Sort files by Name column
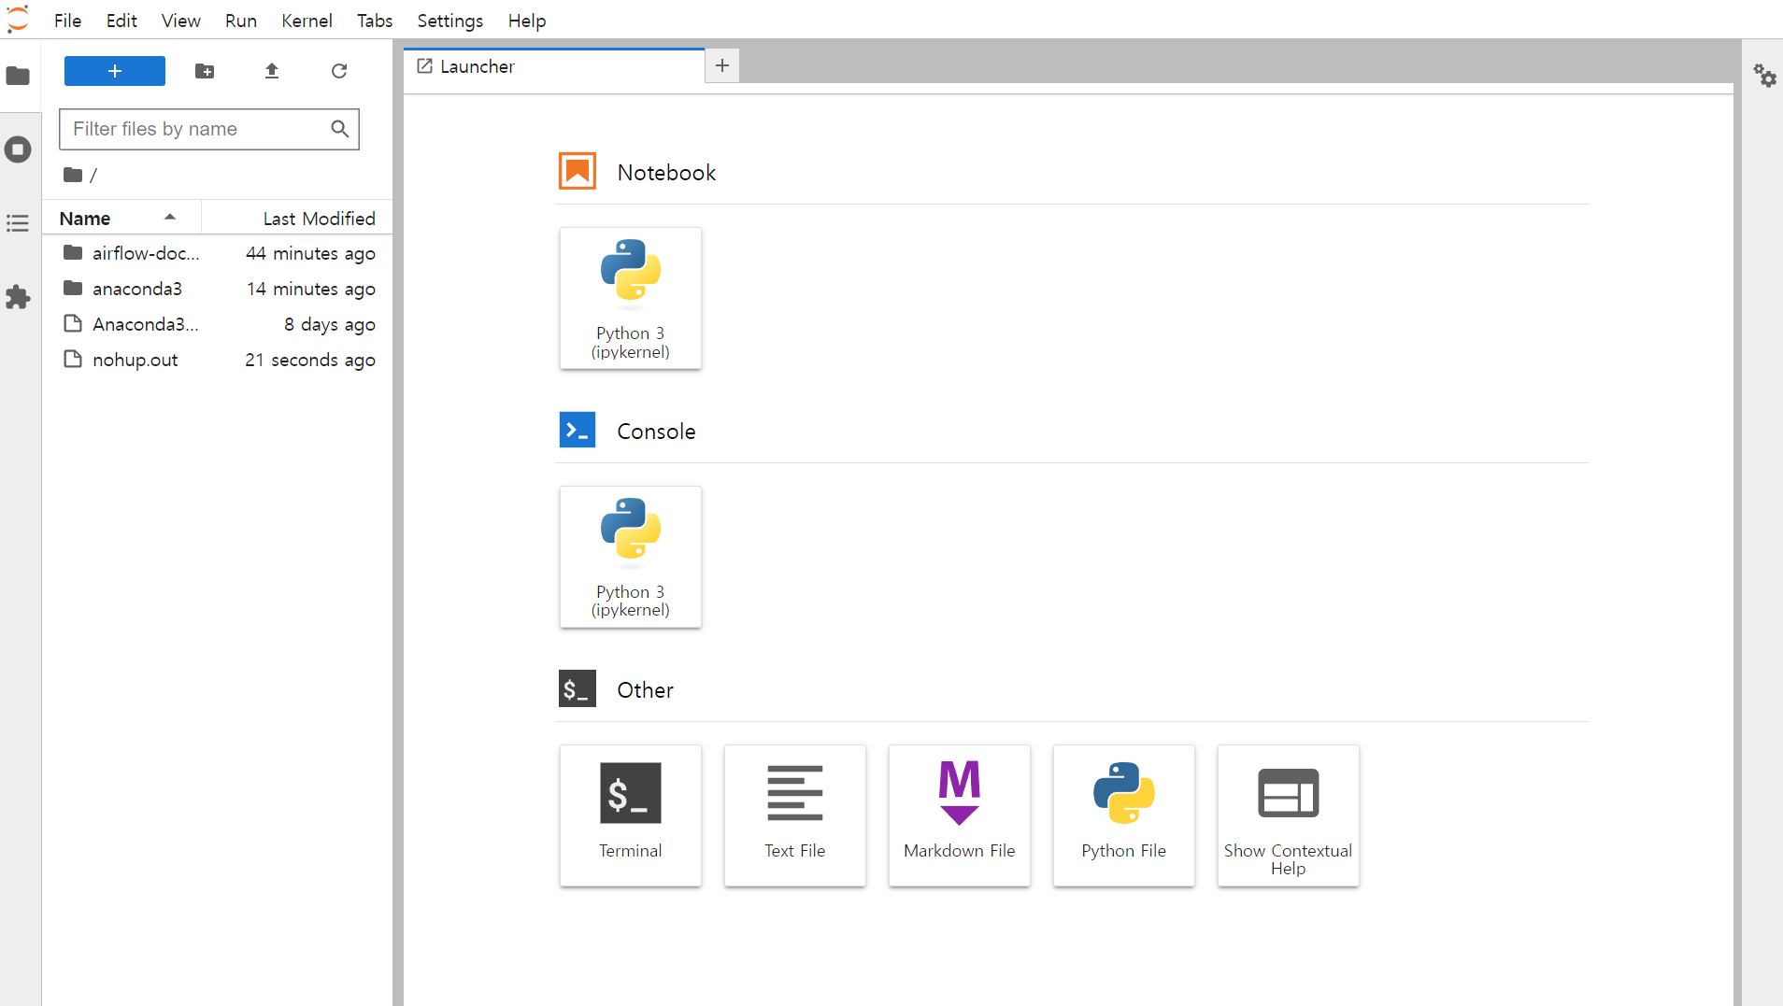1783x1006 pixels. click(121, 219)
